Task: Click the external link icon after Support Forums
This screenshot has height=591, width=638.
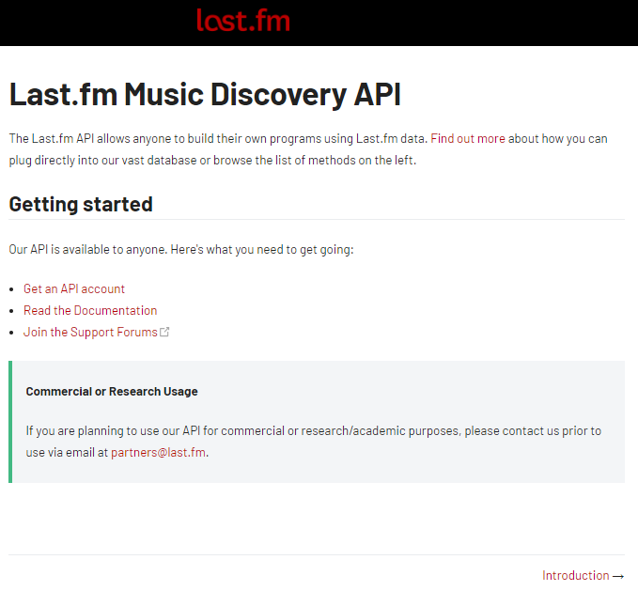Action: click(165, 333)
